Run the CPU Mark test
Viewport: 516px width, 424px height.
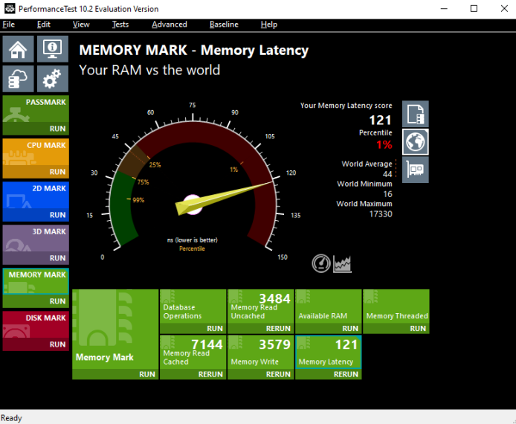click(36, 172)
